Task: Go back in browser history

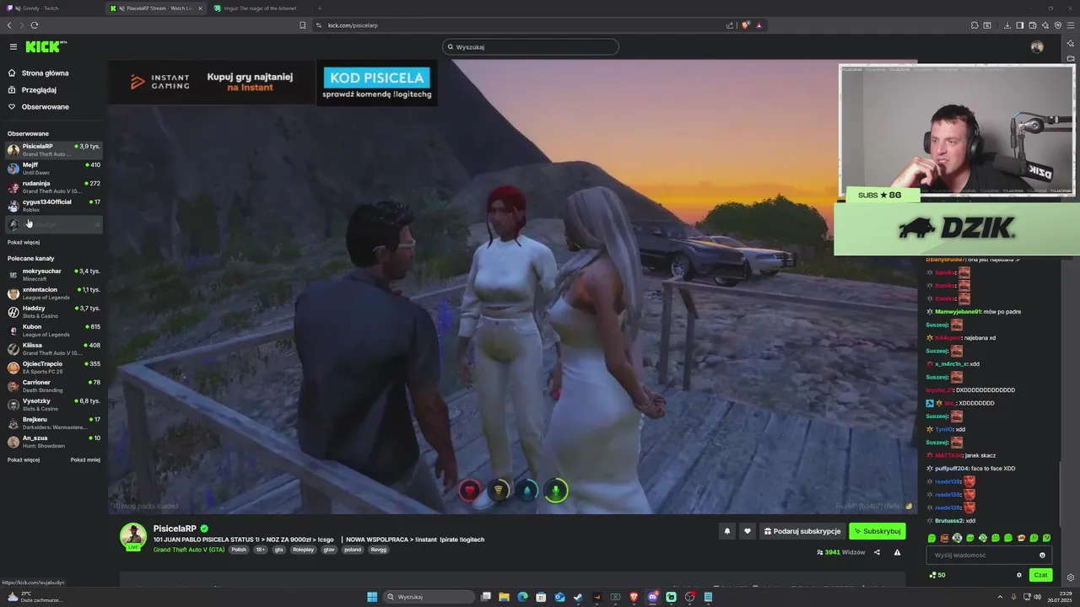Action: pos(10,25)
